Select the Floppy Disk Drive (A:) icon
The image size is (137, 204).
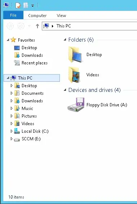click(x=76, y=105)
